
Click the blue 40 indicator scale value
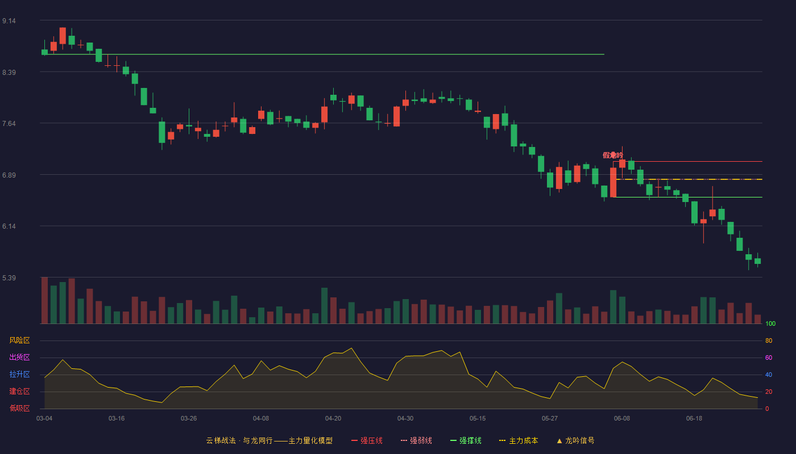click(x=769, y=375)
